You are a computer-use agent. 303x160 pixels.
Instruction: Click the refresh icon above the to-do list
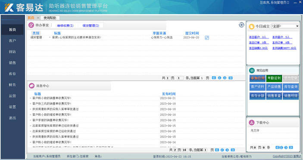[x=241, y=25]
